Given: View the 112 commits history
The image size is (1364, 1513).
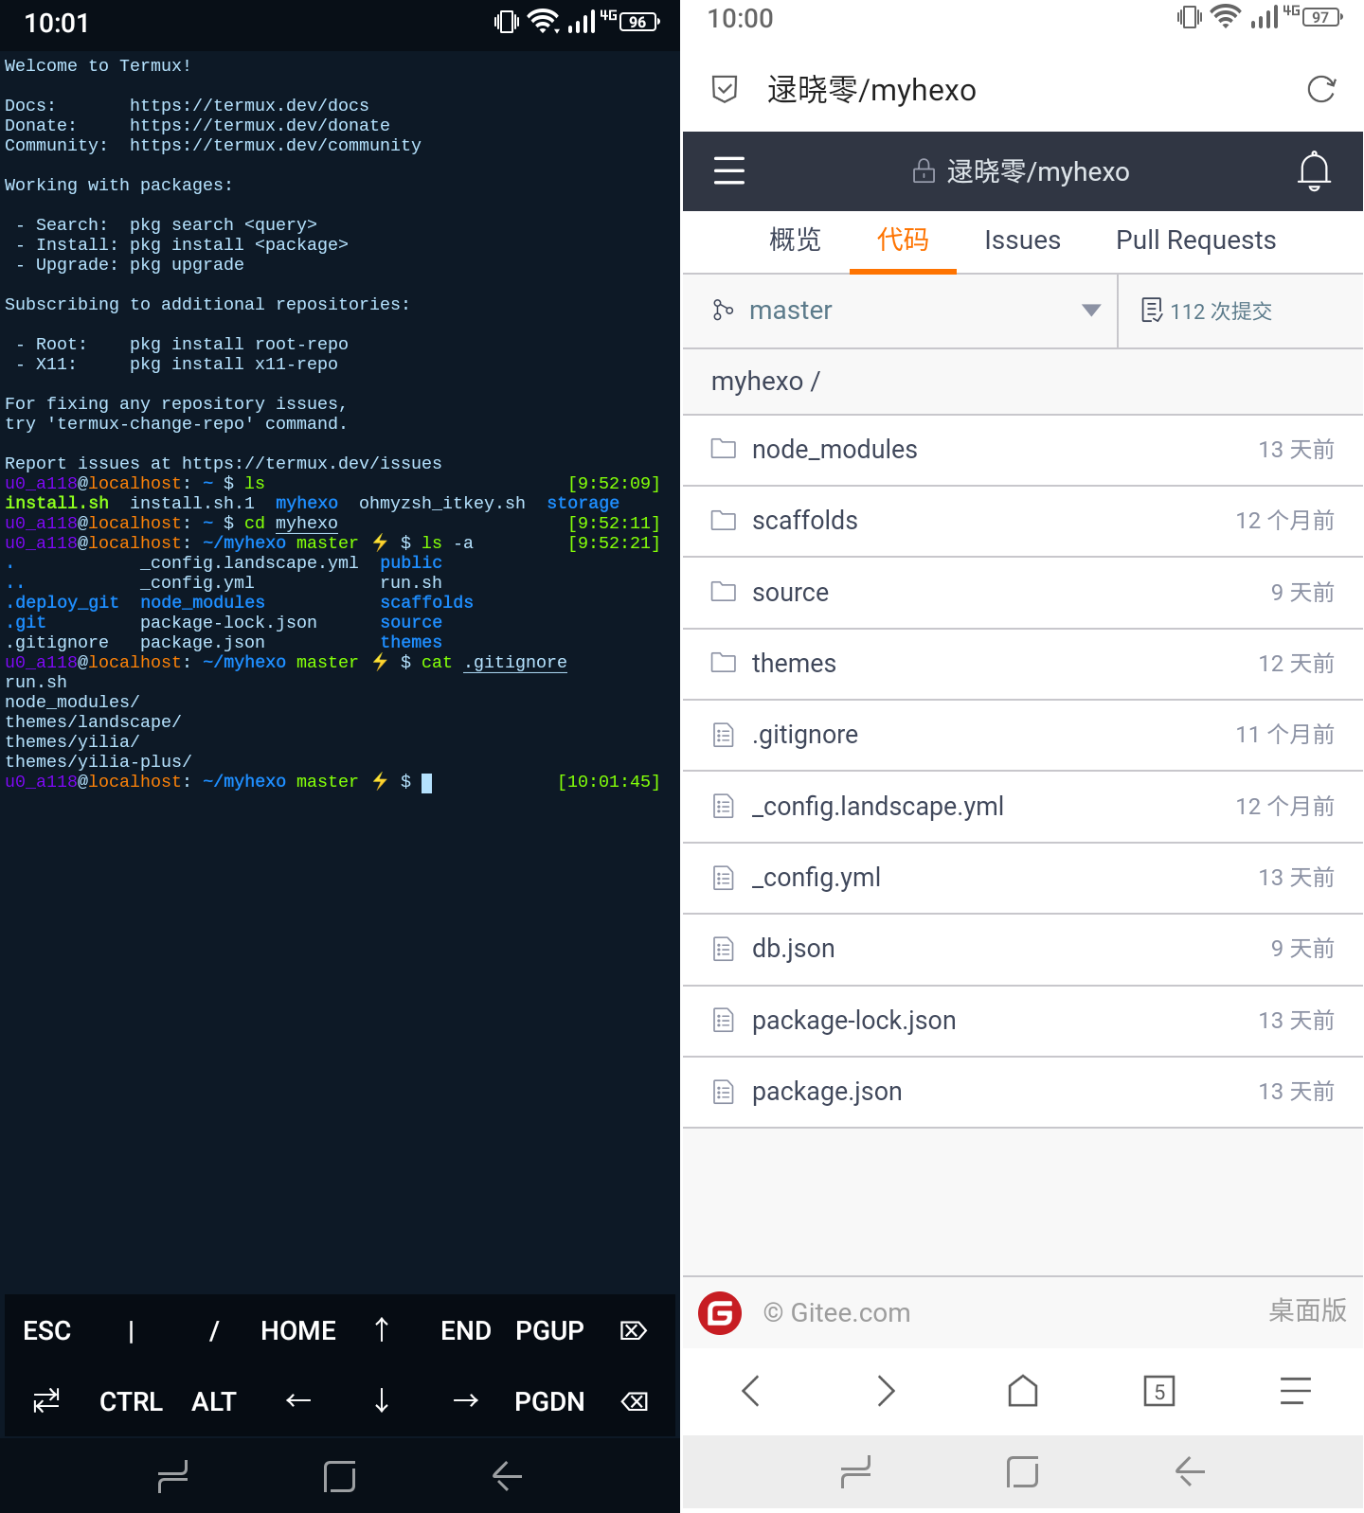Looking at the screenshot, I should point(1208,311).
